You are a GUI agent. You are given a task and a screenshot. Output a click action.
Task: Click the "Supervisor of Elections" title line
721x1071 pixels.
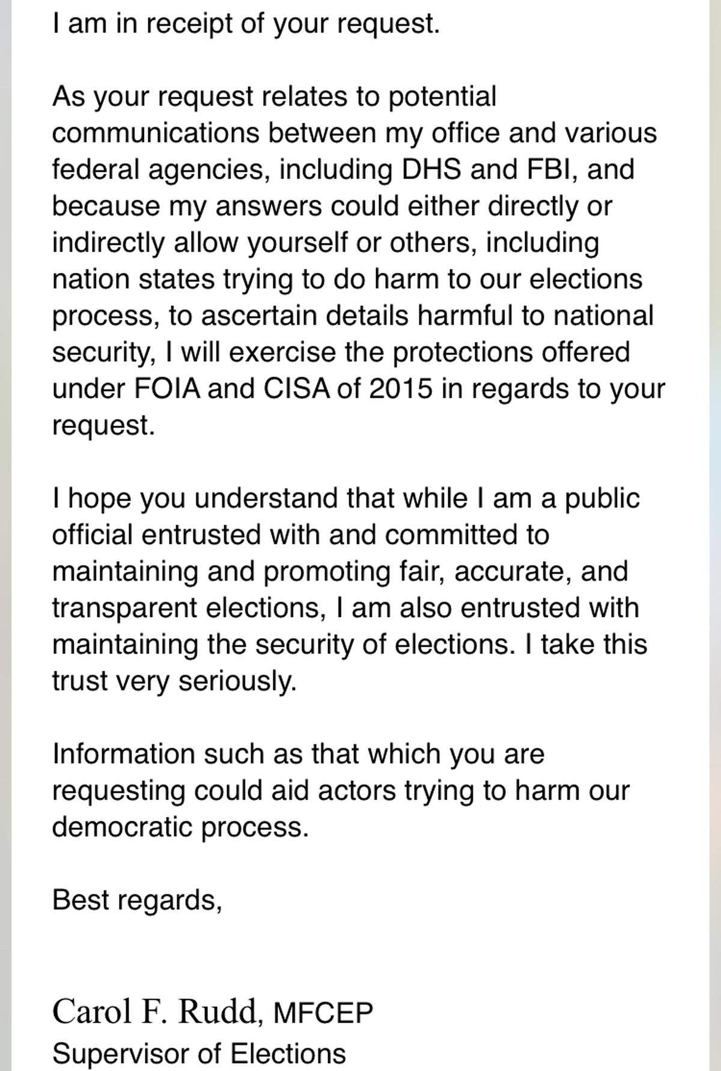pyautogui.click(x=199, y=1054)
